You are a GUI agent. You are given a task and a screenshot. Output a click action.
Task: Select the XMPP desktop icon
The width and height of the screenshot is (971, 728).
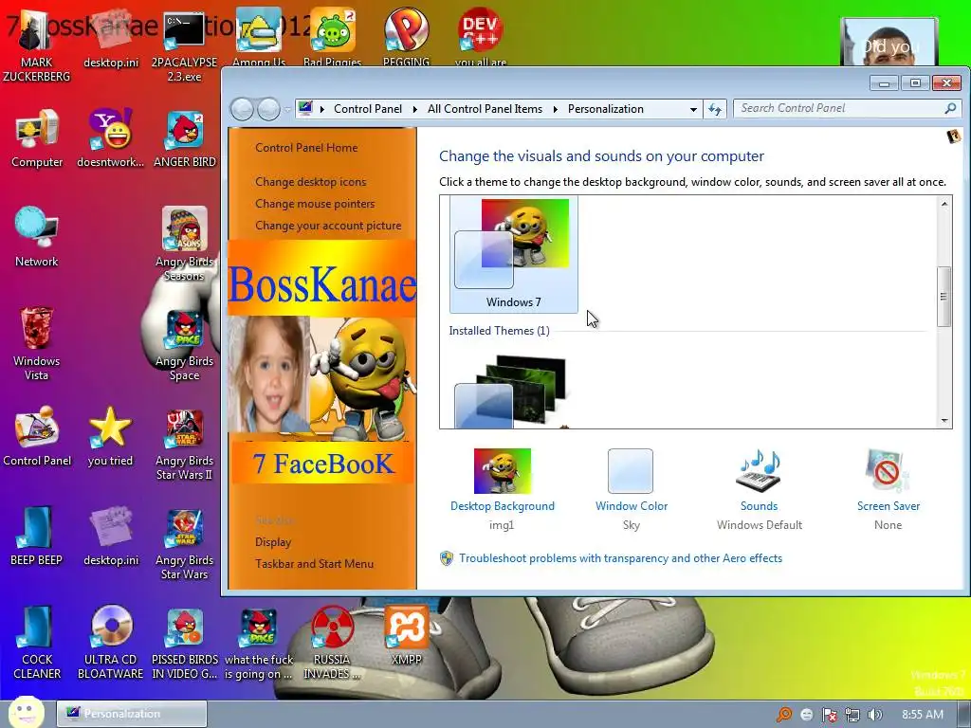(x=406, y=636)
